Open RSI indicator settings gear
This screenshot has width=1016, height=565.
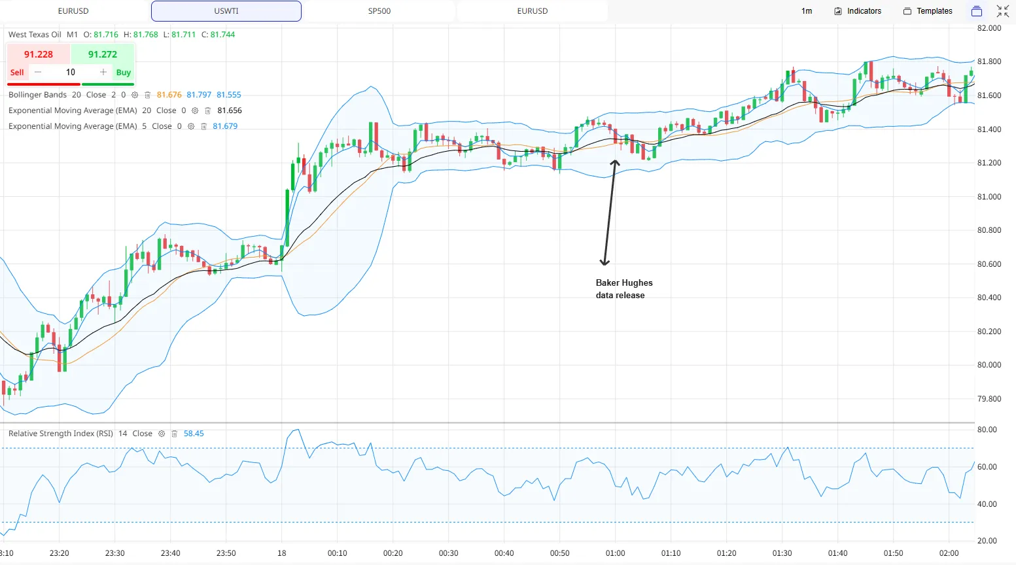pyautogui.click(x=162, y=434)
